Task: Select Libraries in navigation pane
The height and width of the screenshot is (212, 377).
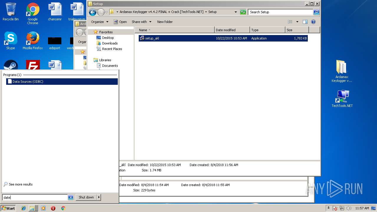Action: click(x=105, y=60)
